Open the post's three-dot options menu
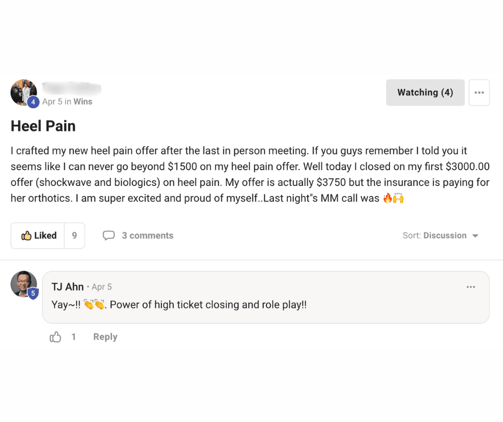This screenshot has width=503, height=422. 479,93
